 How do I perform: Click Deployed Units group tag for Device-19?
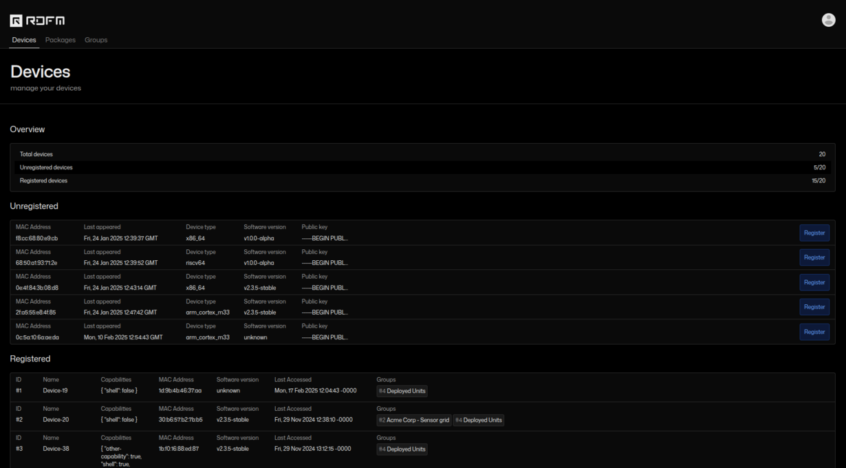click(x=402, y=391)
